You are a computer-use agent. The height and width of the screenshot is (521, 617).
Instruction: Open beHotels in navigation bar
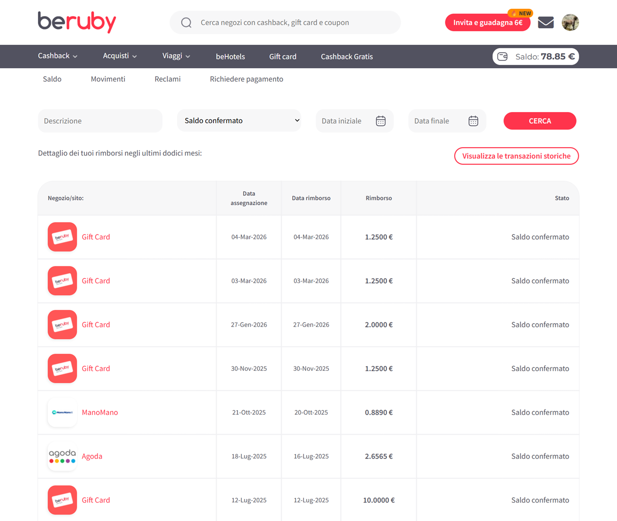coord(231,57)
